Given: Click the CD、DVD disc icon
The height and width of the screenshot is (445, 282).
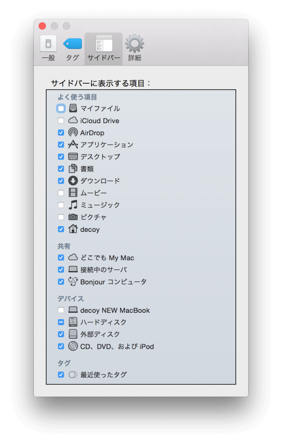Looking at the screenshot, I should click(x=73, y=346).
